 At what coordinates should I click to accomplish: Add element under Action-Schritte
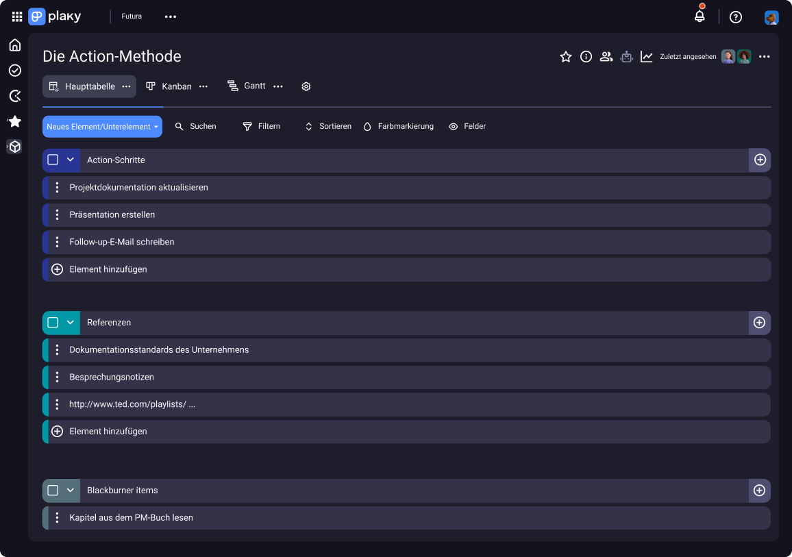tap(406, 269)
